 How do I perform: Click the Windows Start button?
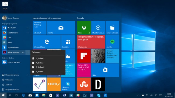coord(3,95)
